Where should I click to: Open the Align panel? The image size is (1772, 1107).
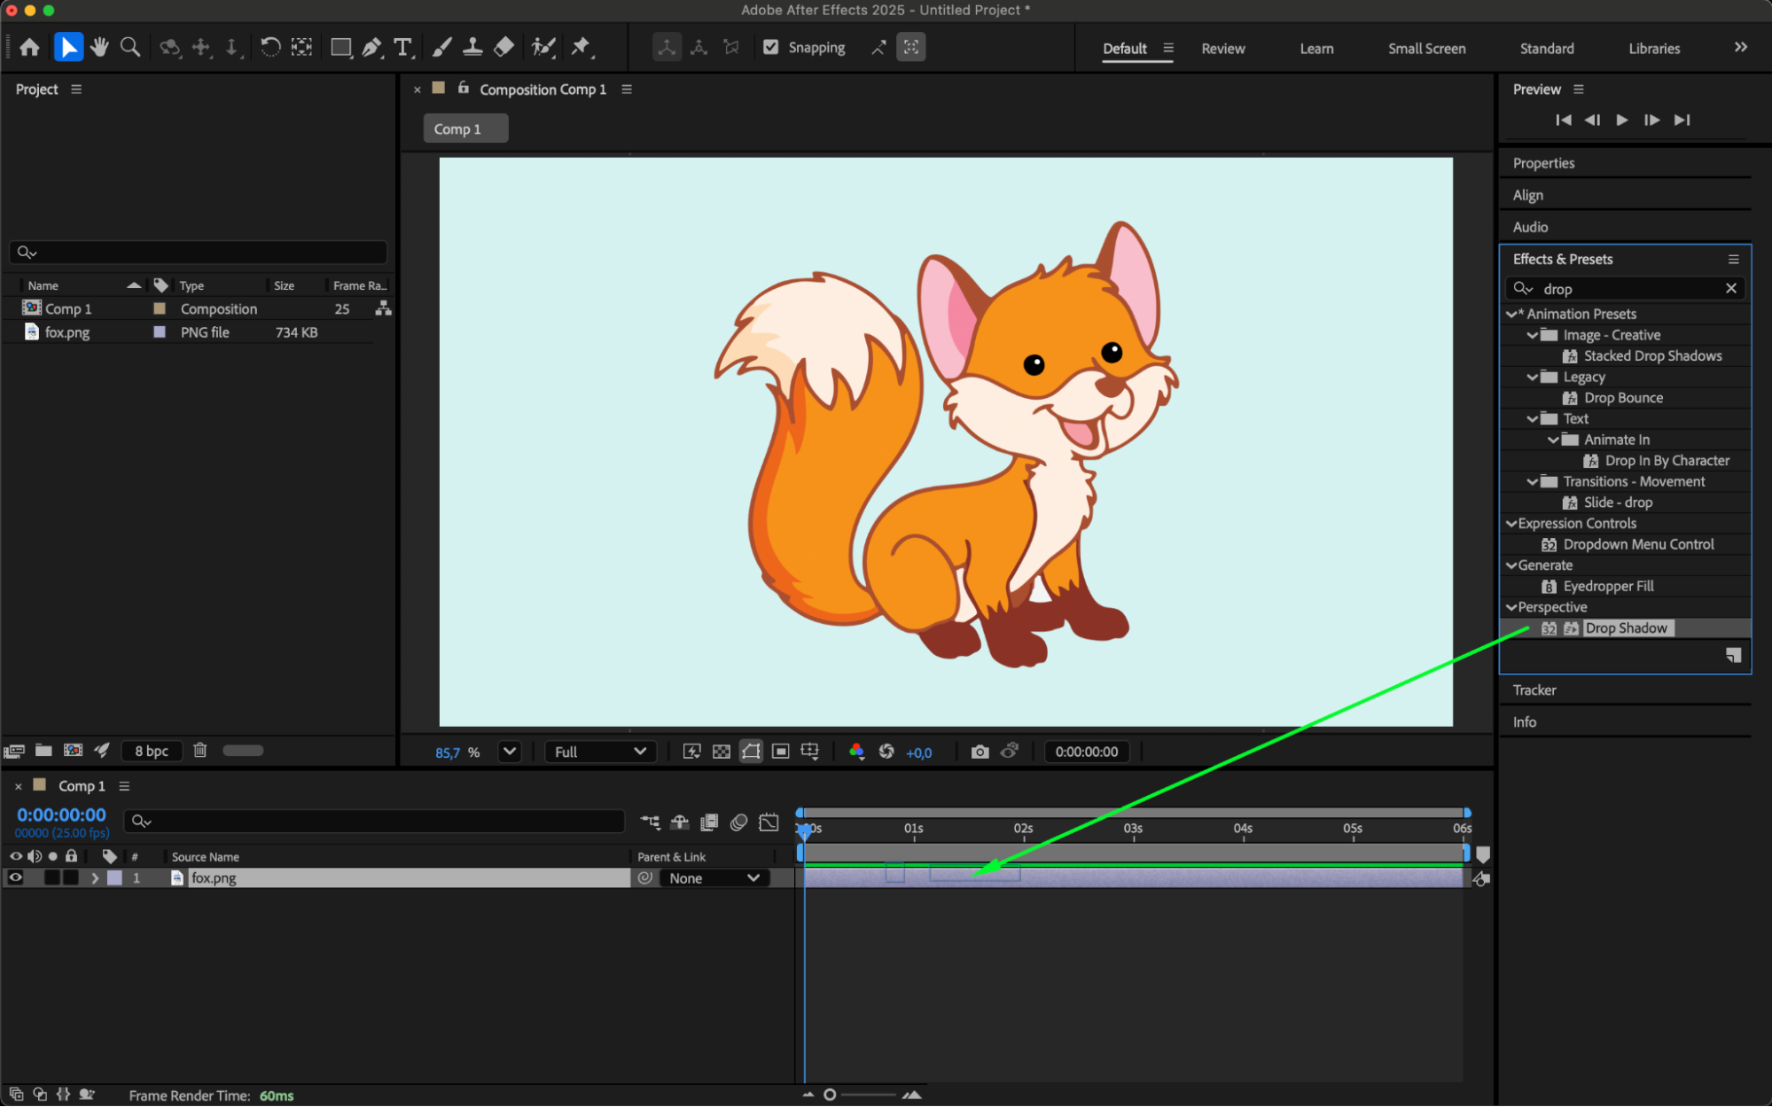pyautogui.click(x=1527, y=195)
